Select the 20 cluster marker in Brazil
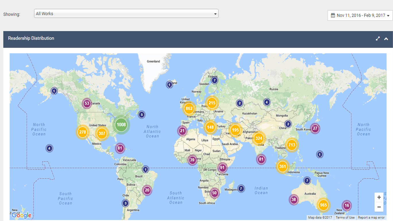393x221 pixels. 147,190
